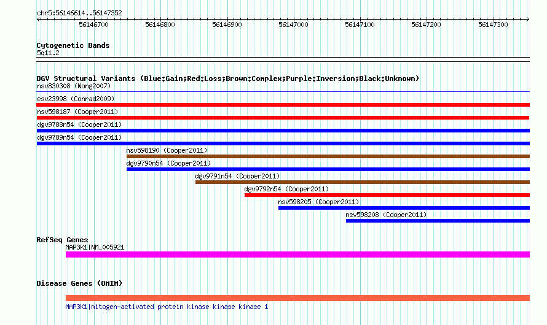Image resolution: width=547 pixels, height=325 pixels.
Task: Click the dgv9792n54 red loss bar
Action: click(x=387, y=195)
